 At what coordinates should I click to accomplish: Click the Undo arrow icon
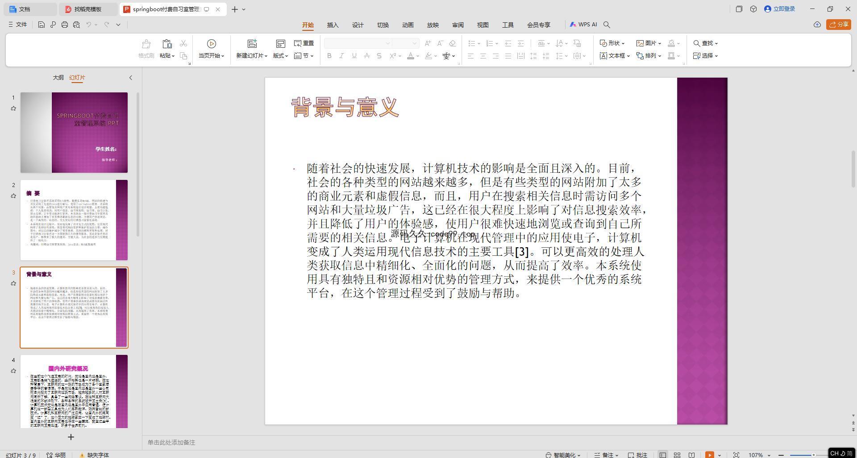pyautogui.click(x=89, y=25)
